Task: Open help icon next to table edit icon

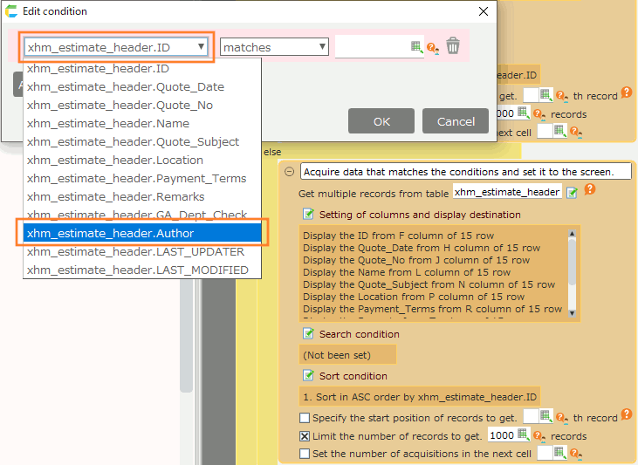Action: point(589,190)
